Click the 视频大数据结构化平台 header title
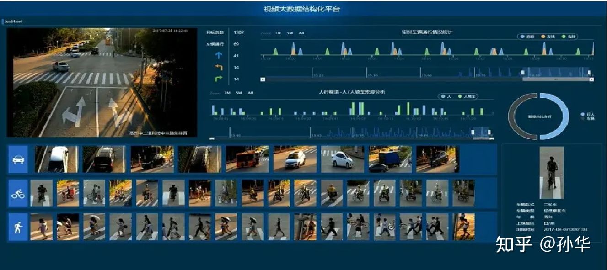The height and width of the screenshot is (270, 607). click(302, 9)
